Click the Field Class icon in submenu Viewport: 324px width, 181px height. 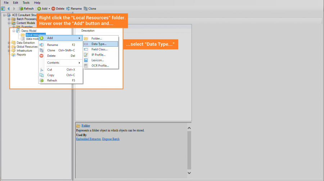[x=86, y=50]
